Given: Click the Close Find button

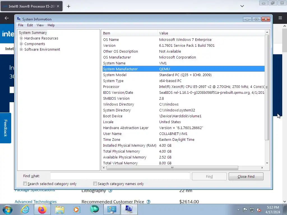Looking at the screenshot, I should (246, 176).
